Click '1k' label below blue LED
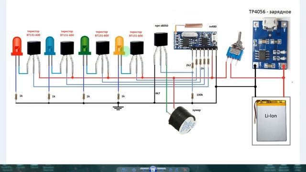This screenshot has height=172, width=306. (54, 97)
